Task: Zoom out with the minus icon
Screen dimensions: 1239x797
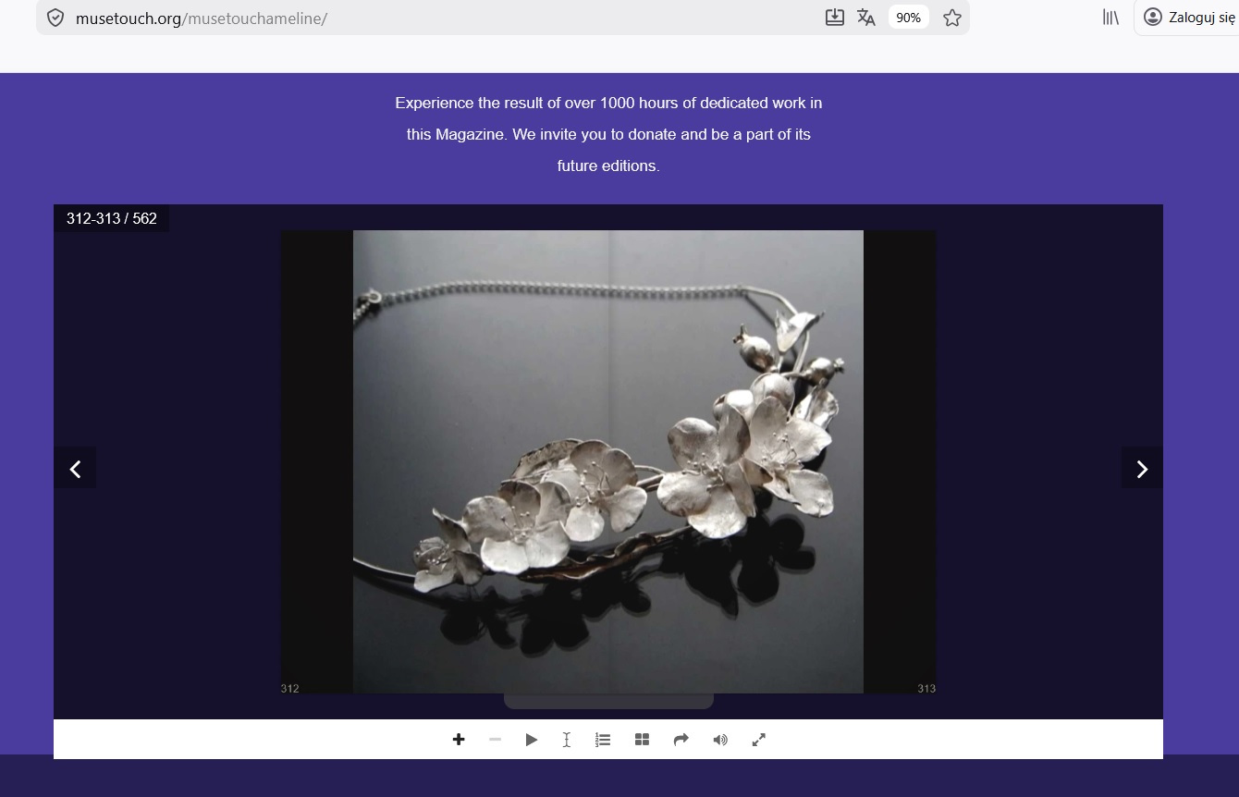Action: pos(495,740)
